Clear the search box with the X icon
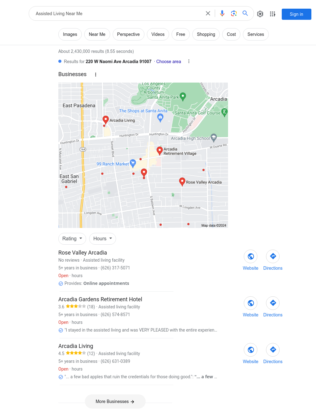316x416 pixels. 208,13
